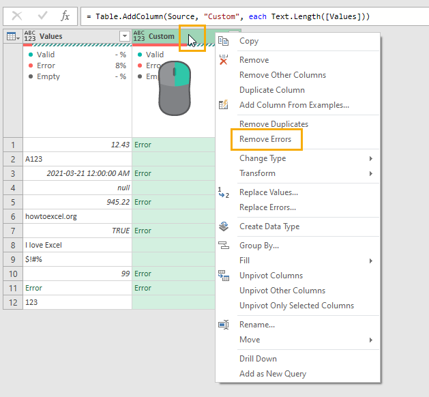Select Remove Other Columns
Viewport: 429px width, 397px height.
coord(282,75)
